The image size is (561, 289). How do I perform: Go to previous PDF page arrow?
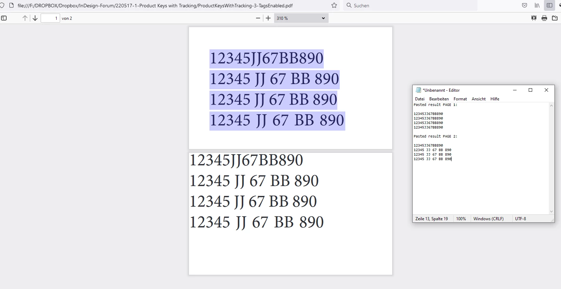coord(25,18)
